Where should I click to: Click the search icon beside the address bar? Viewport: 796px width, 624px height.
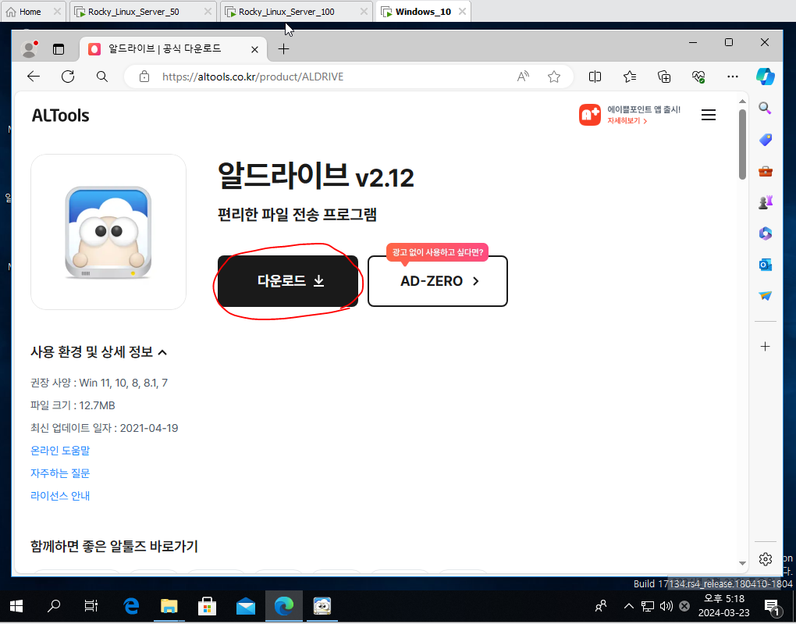(102, 77)
